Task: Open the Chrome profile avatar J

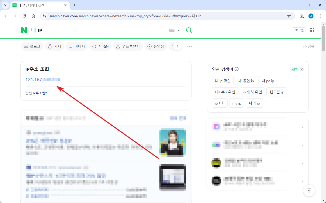Action: tap(311, 16)
